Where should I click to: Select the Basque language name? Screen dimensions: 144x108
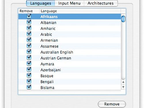[47, 76]
